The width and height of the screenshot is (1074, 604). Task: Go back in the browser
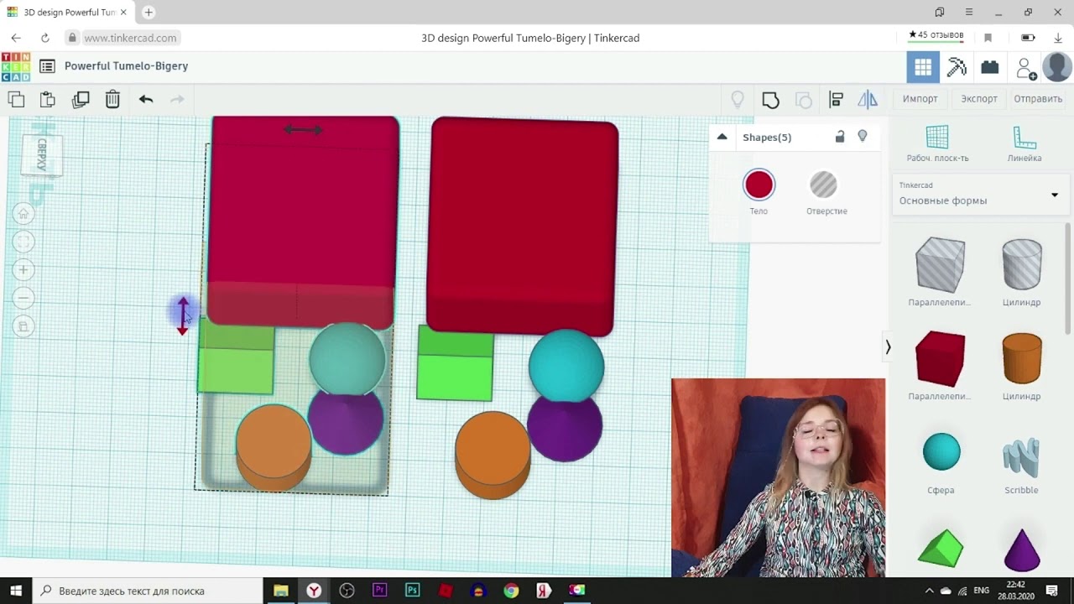pyautogui.click(x=16, y=38)
